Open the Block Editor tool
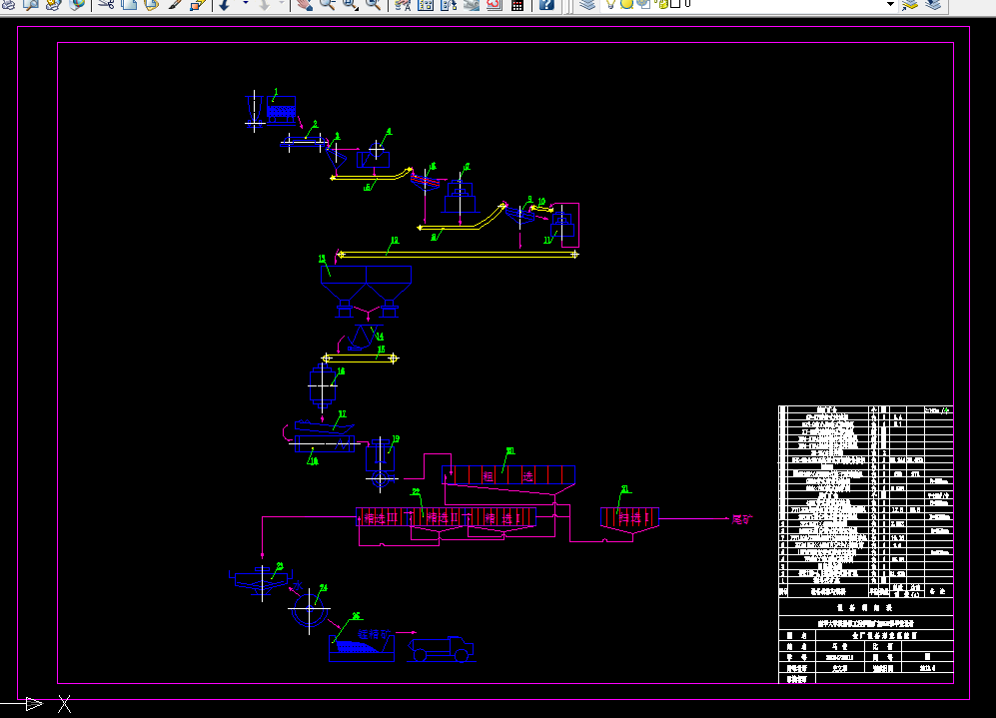 pyautogui.click(x=198, y=4)
